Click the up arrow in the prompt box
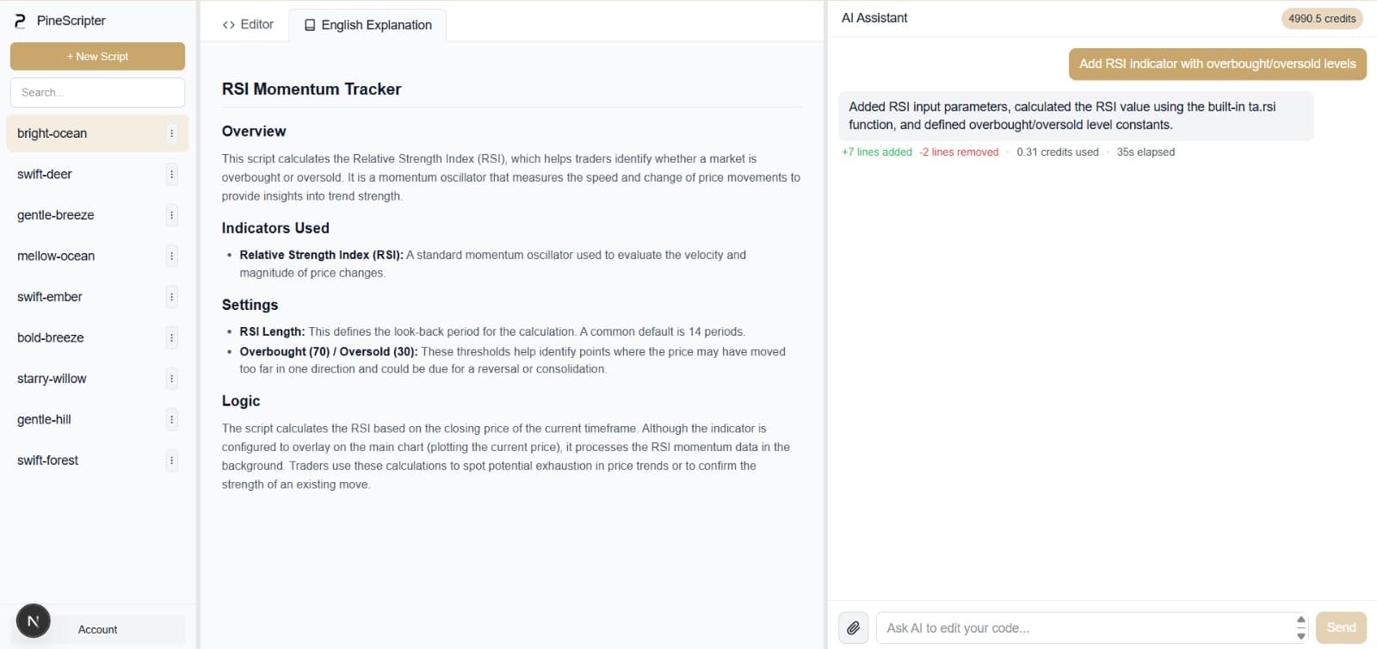The height and width of the screenshot is (649, 1377). (1300, 620)
